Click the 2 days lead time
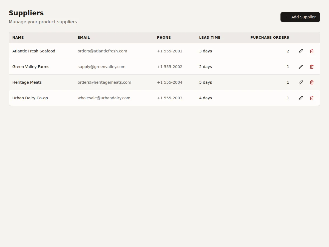The image size is (329, 247). (206, 67)
